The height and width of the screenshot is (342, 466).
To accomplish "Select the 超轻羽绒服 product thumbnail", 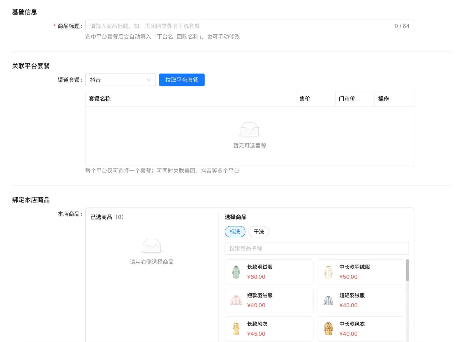I will pyautogui.click(x=328, y=300).
